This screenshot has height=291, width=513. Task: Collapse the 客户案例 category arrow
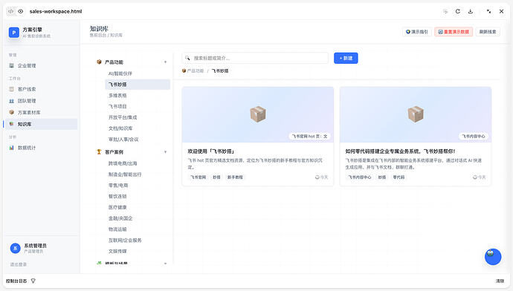click(165, 152)
